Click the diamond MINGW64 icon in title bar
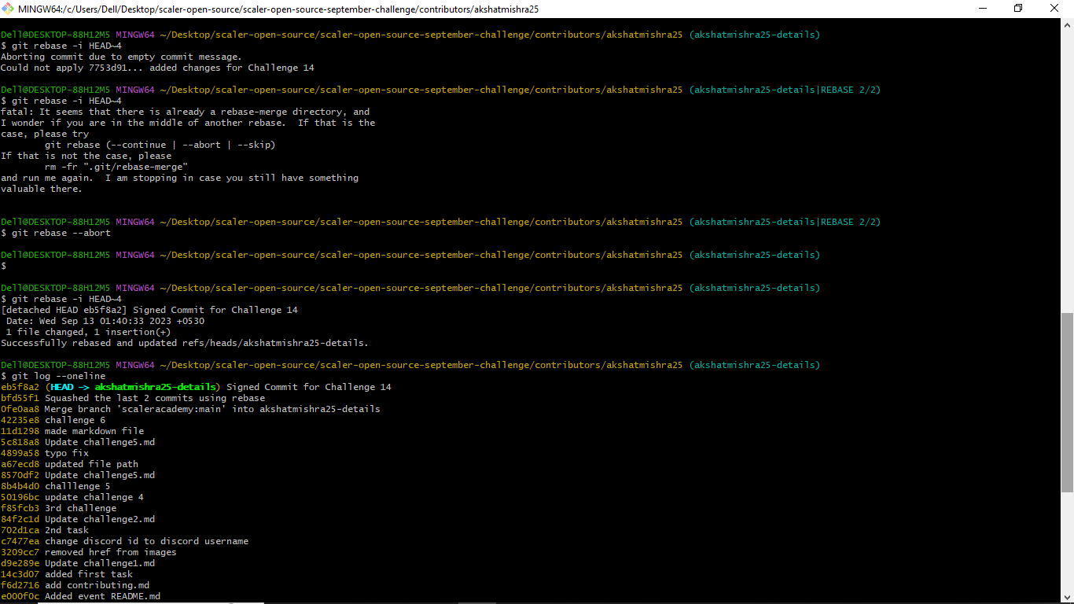 (8, 9)
